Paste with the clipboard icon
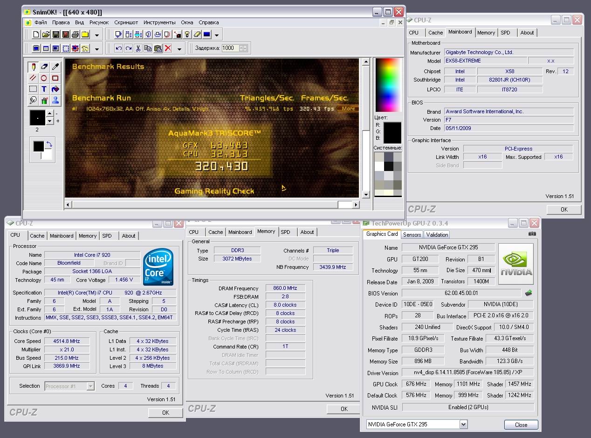591x438 pixels. (158, 48)
